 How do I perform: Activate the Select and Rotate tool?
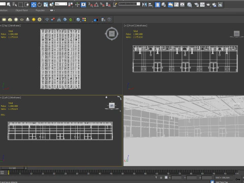pyautogui.click(x=40, y=5)
